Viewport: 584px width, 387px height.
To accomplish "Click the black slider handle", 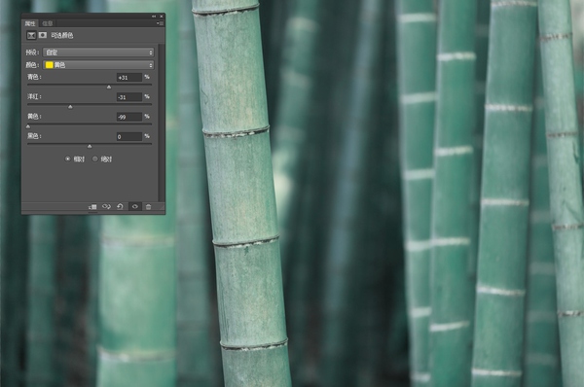I will coord(90,146).
